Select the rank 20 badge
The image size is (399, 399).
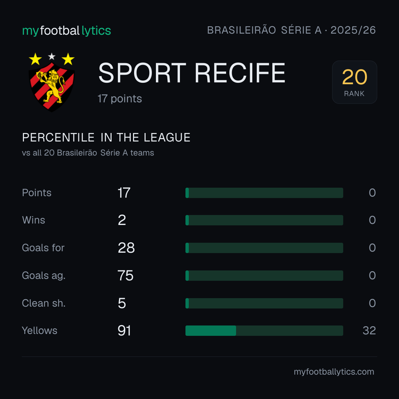354,82
